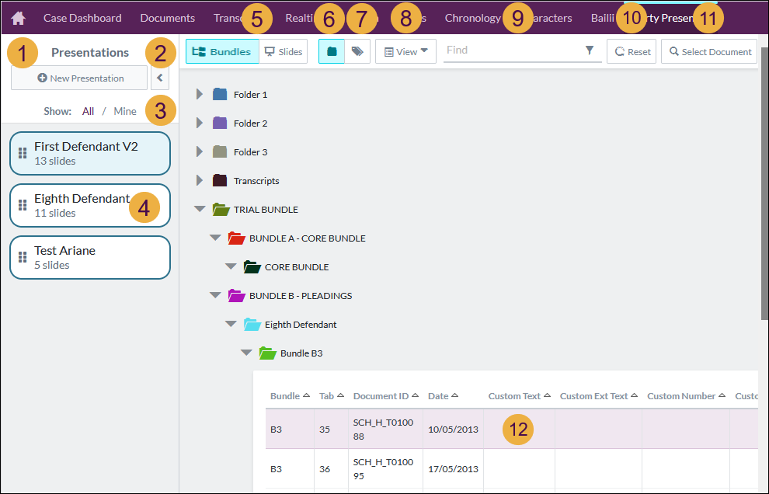Show only Mine presentations
The height and width of the screenshot is (494, 769).
coord(125,111)
